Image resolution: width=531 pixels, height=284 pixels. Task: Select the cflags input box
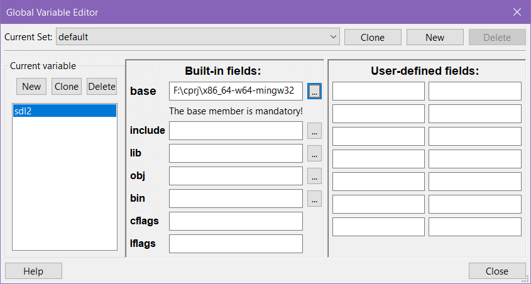pyautogui.click(x=236, y=221)
